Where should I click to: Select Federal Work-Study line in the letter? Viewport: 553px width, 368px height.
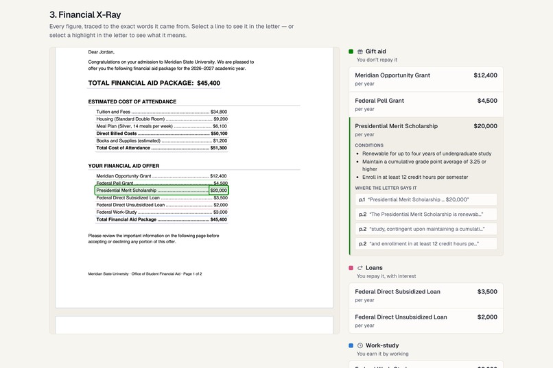(x=162, y=212)
